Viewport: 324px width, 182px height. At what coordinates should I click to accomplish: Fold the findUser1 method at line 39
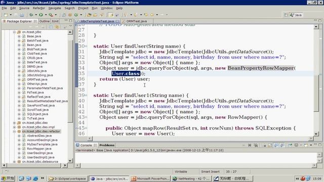click(x=86, y=96)
